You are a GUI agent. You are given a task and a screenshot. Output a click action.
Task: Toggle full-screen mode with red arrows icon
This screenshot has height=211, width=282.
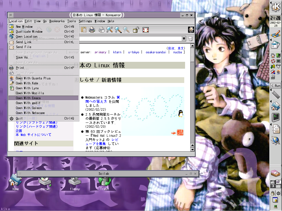(x=145, y=30)
